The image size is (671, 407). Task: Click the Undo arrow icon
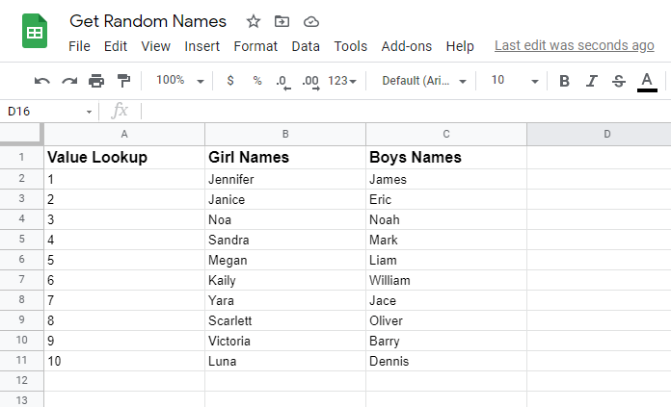click(x=41, y=81)
